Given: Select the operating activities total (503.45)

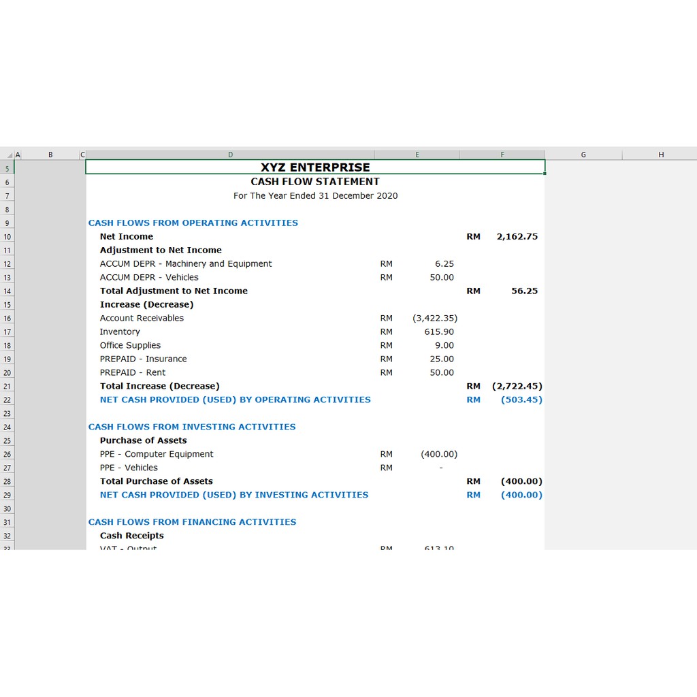Looking at the screenshot, I should click(x=521, y=400).
